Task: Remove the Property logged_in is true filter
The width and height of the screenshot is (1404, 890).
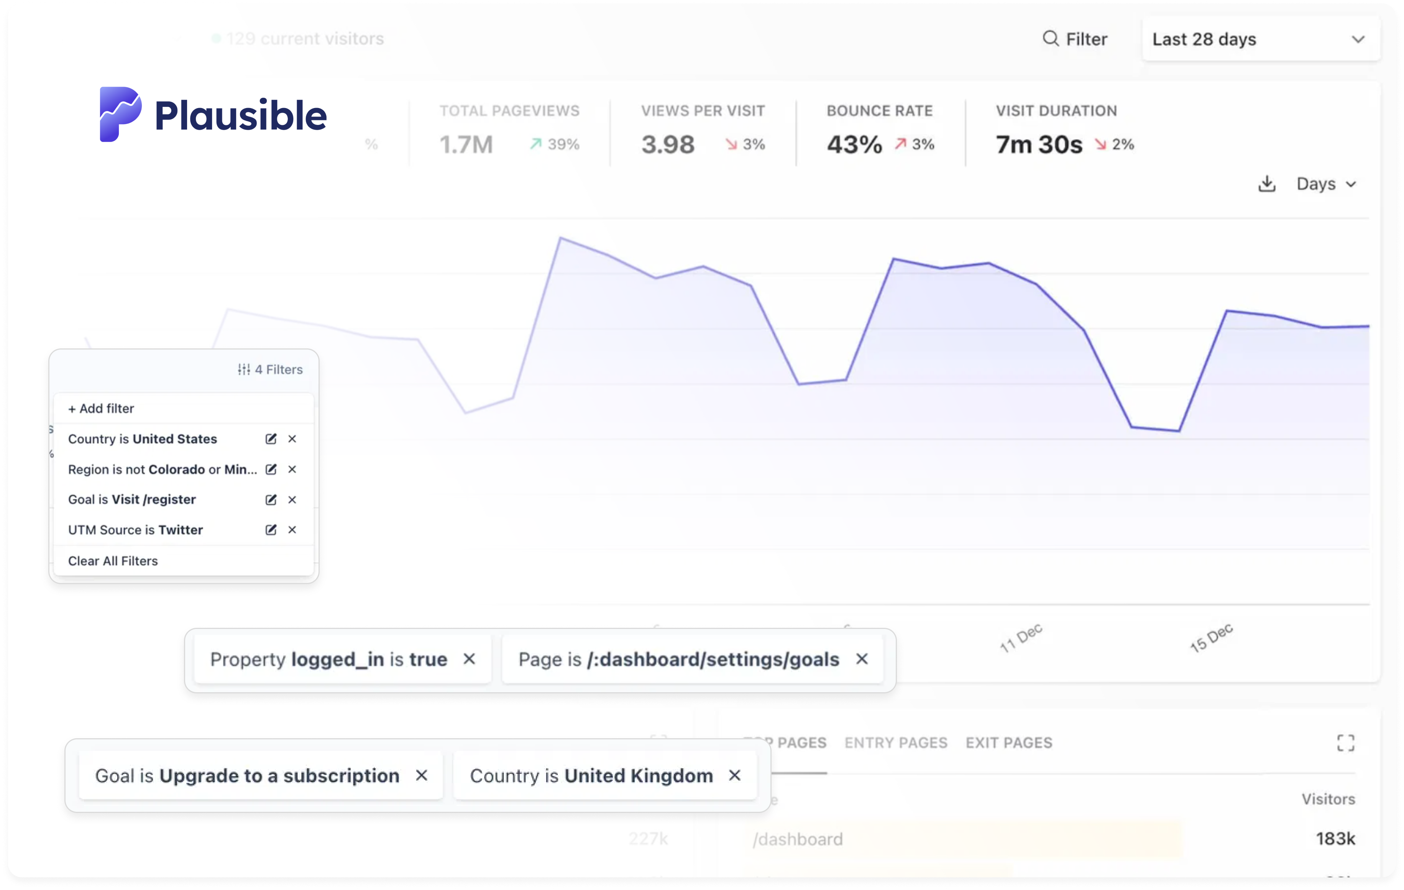Action: (x=470, y=659)
